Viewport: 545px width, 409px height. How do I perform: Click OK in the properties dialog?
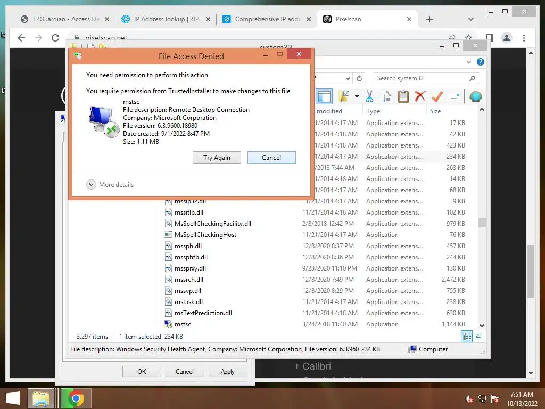142,371
